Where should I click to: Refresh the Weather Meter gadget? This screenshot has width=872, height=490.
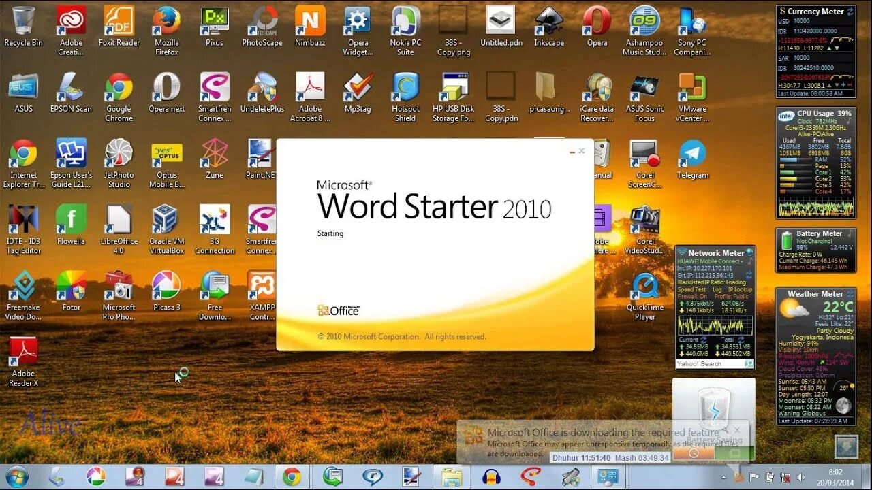850,294
